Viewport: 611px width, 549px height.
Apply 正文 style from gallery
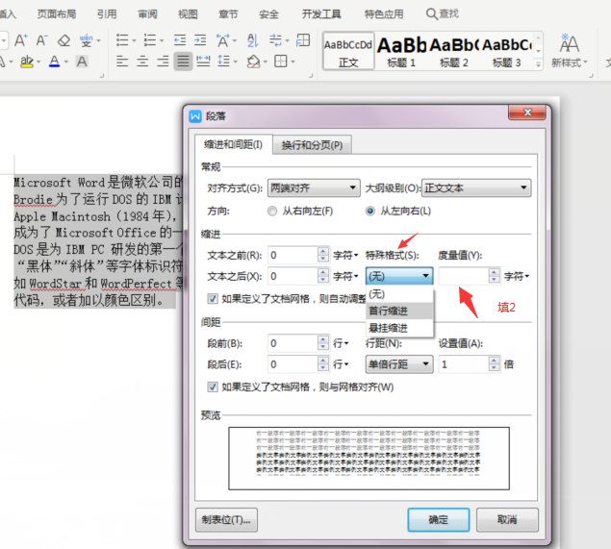pyautogui.click(x=348, y=51)
